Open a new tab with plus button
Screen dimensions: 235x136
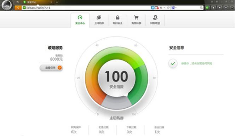point(57,2)
